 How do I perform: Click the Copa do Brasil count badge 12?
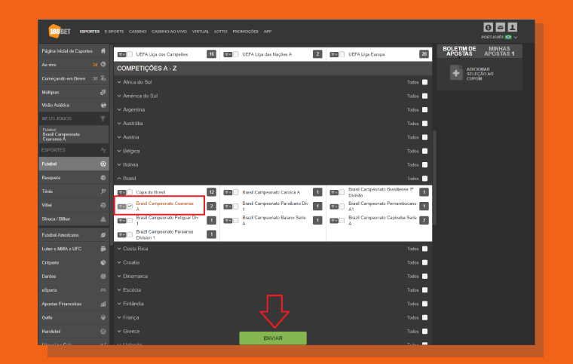click(211, 192)
